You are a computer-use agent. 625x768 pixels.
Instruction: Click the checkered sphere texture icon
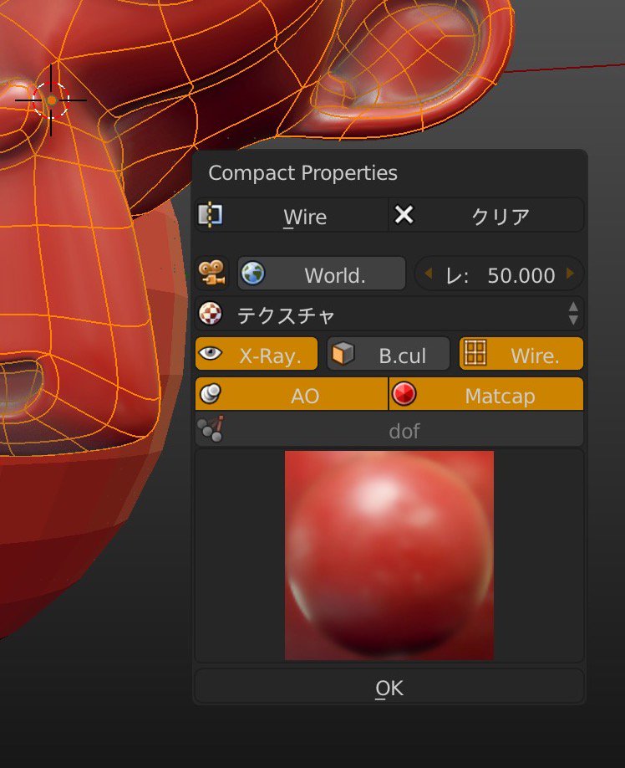[211, 314]
